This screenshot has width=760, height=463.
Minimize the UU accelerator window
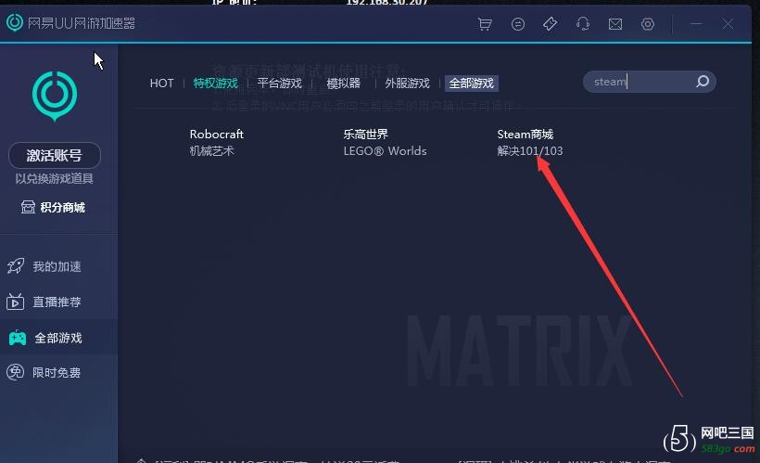click(696, 24)
